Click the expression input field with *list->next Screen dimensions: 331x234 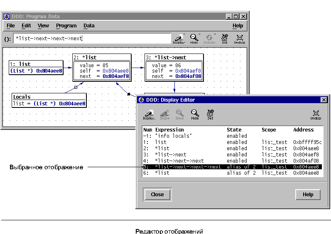point(92,39)
